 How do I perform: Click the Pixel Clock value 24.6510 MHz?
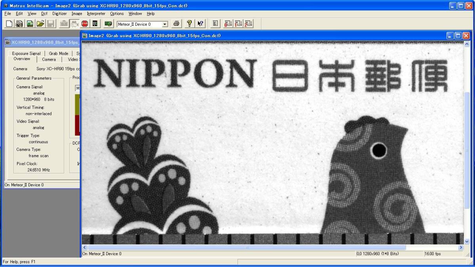click(38, 170)
